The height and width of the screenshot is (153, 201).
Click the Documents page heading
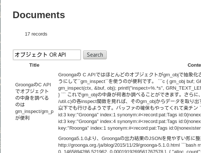pos(39,15)
